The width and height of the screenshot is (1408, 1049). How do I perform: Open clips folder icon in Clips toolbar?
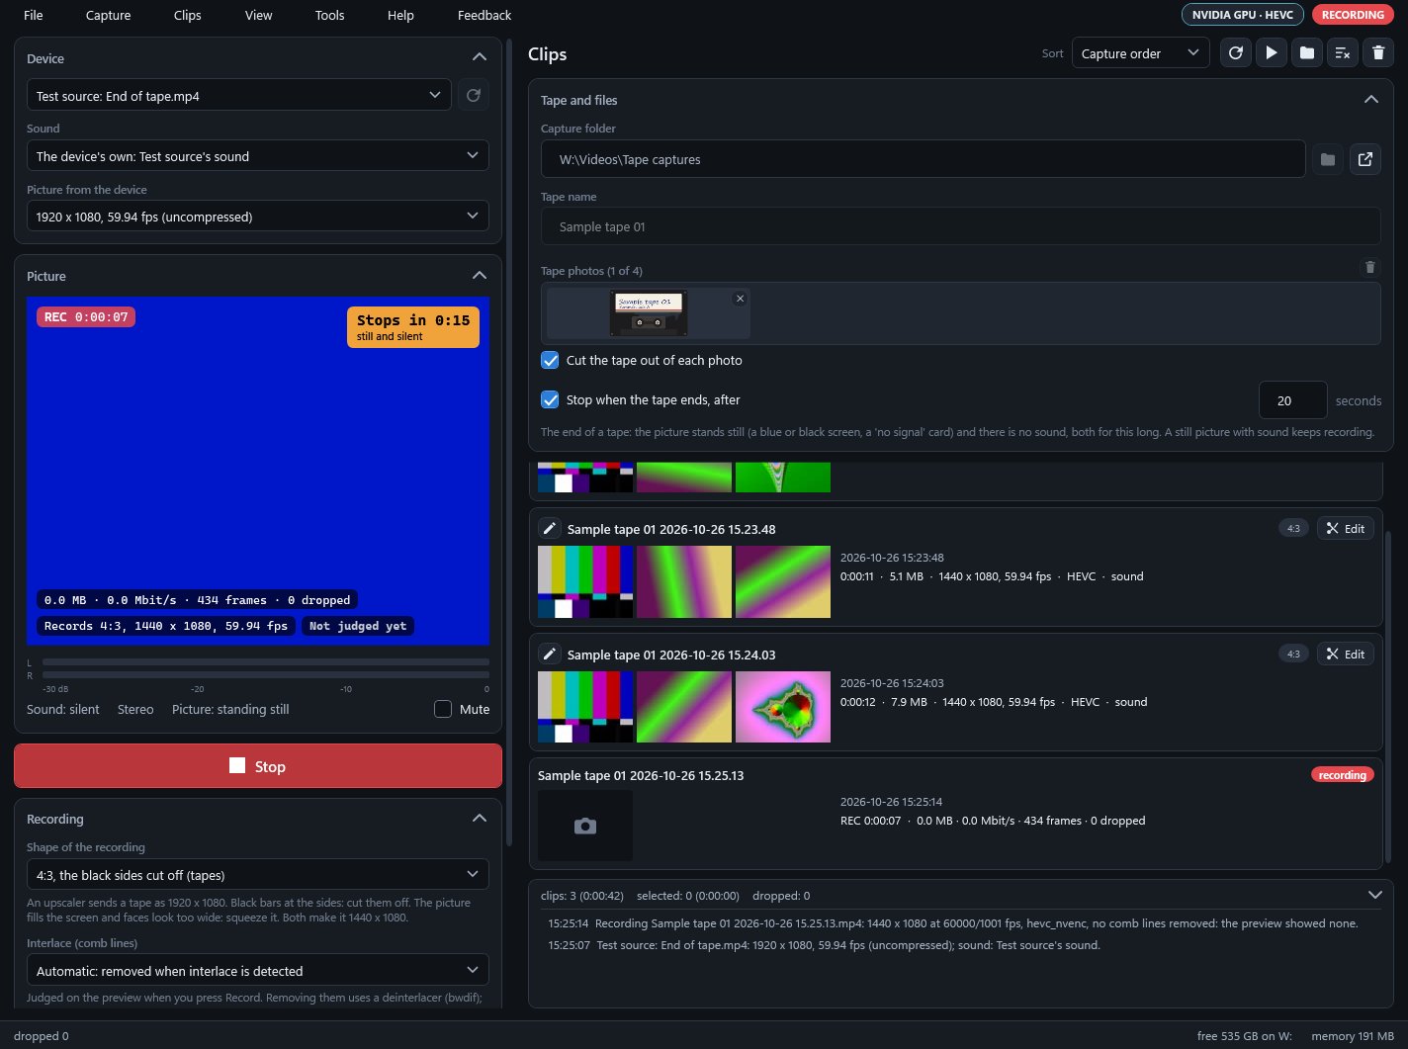coord(1307,53)
